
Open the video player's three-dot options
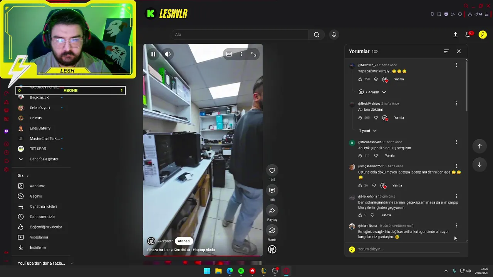click(x=241, y=54)
